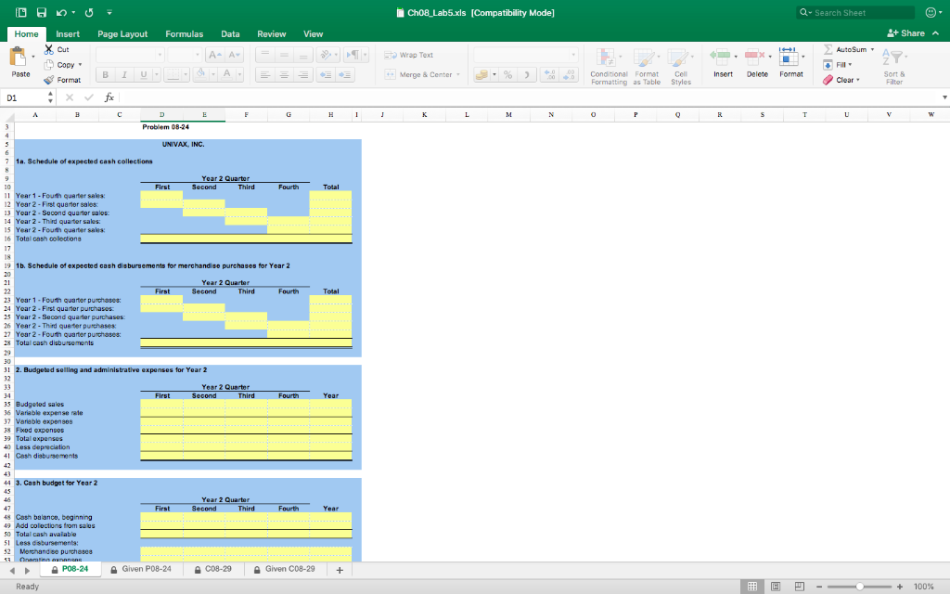Click the font color A icon

click(226, 74)
